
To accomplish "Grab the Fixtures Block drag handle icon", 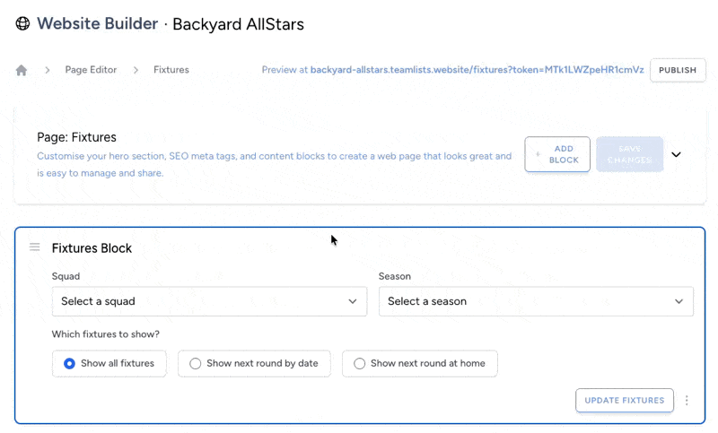I will pyautogui.click(x=35, y=247).
